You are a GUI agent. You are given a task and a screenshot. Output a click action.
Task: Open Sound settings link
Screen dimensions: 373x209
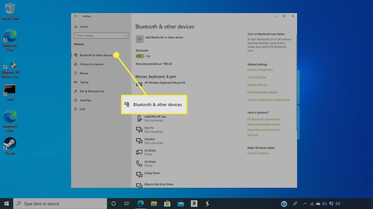pyautogui.click(x=257, y=77)
